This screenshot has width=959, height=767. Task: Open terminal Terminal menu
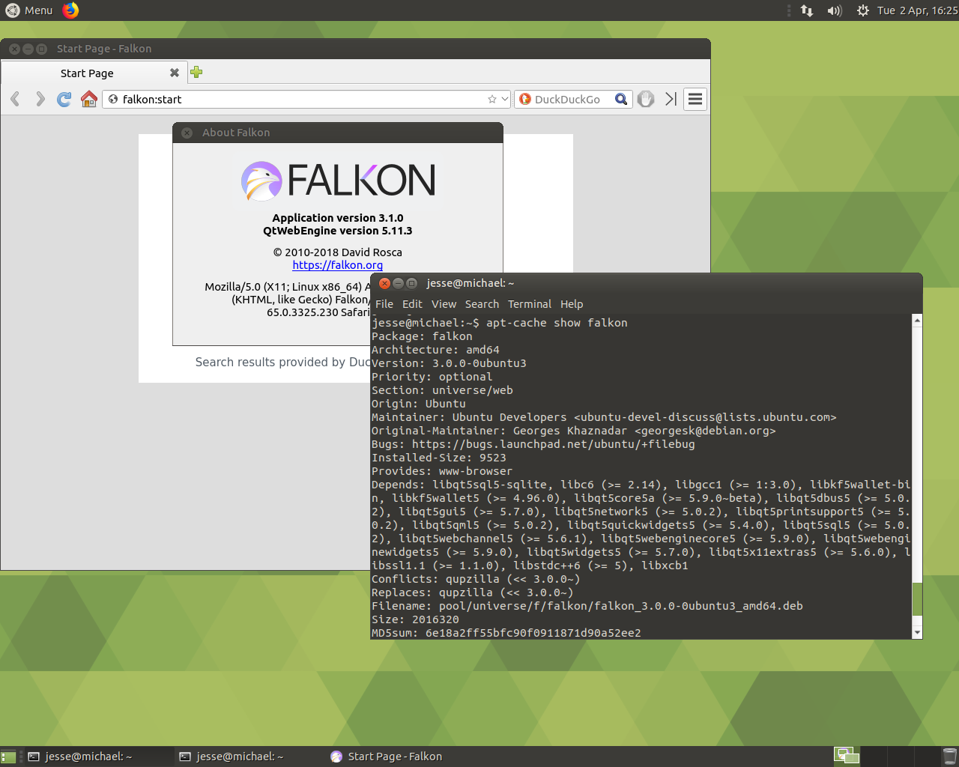(x=530, y=304)
